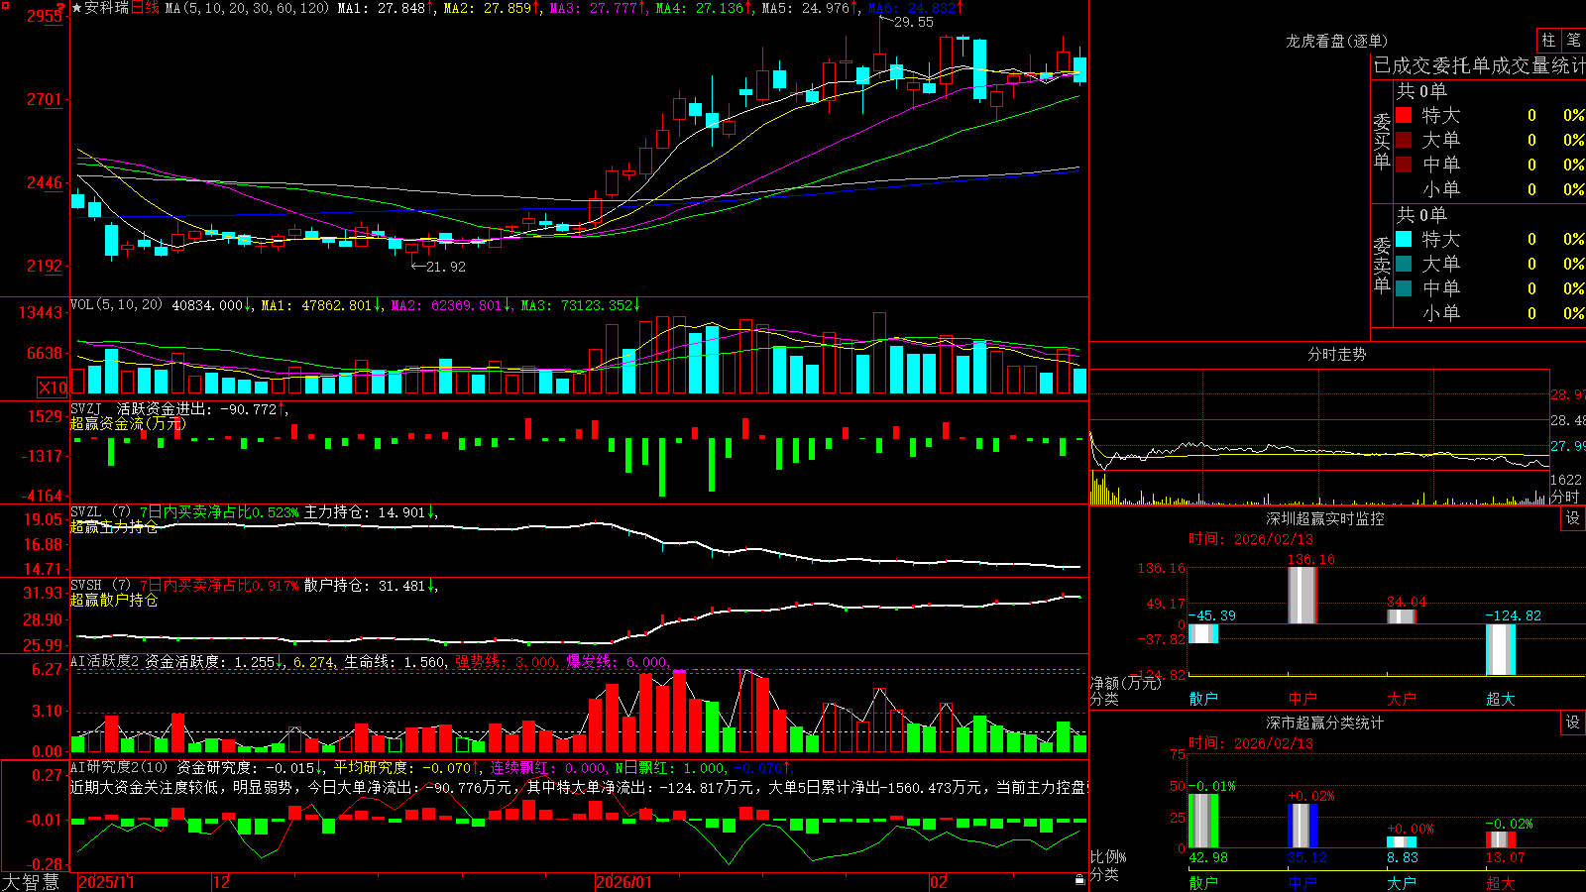
Task: Click the 委卖单 section label
Action: 1382,265
